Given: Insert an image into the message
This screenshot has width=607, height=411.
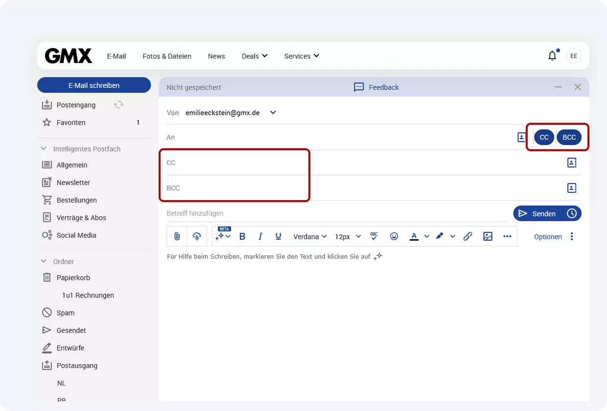Looking at the screenshot, I should tap(488, 236).
